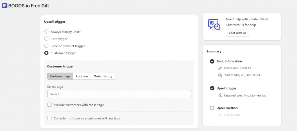The width and height of the screenshot is (297, 131).
Task: Click the Basic information checkmark icon
Action: [212, 61]
